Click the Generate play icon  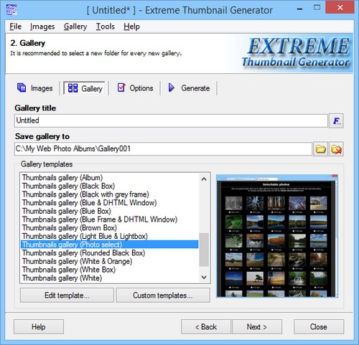coord(172,88)
